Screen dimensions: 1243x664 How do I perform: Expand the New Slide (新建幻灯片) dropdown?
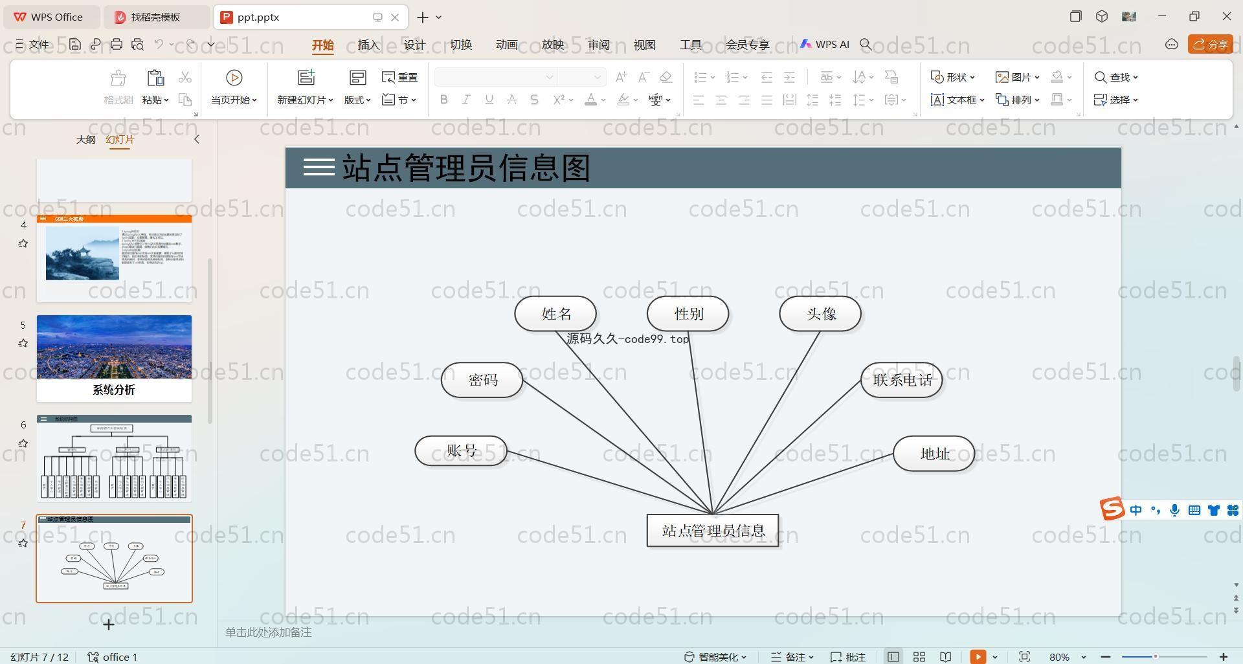click(x=305, y=100)
